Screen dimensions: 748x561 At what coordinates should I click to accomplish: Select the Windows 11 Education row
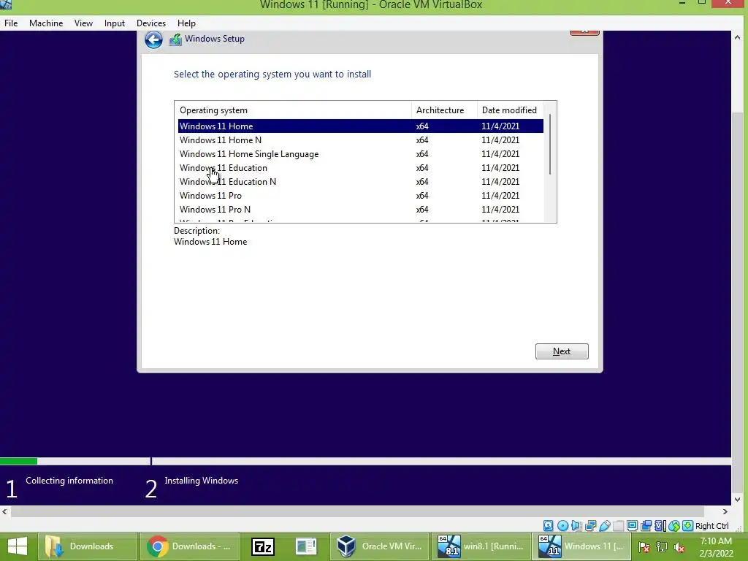361,167
